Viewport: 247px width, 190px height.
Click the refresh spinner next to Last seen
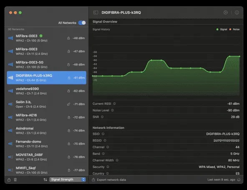coord(239,180)
